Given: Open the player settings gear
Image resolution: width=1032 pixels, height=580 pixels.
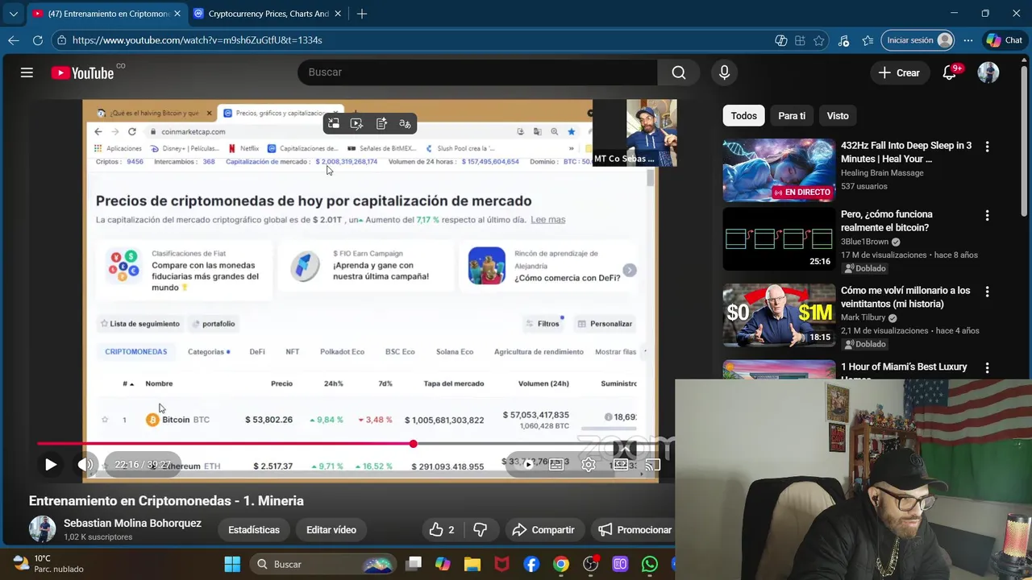Looking at the screenshot, I should 589,465.
